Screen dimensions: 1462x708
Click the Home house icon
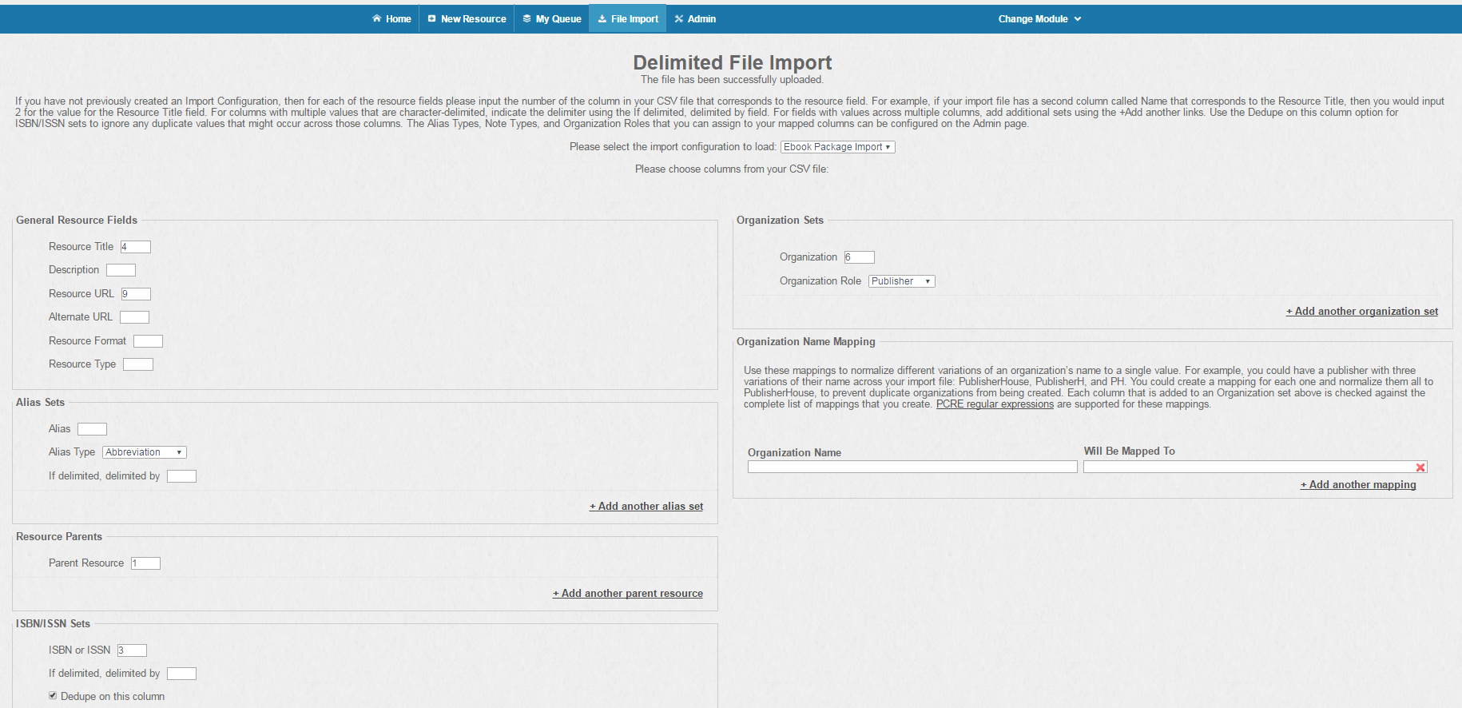click(x=376, y=18)
